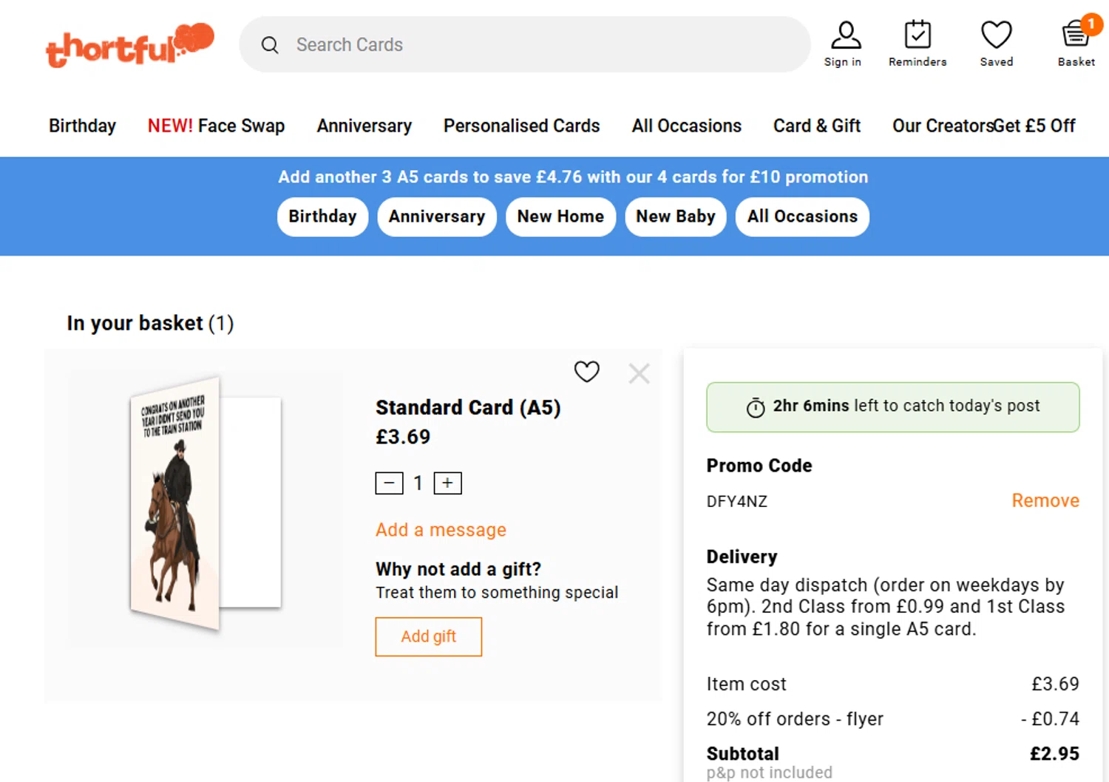Click the Add gift button
The image size is (1109, 782).
click(428, 636)
